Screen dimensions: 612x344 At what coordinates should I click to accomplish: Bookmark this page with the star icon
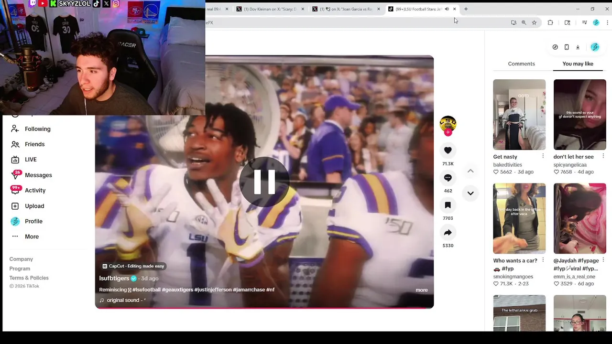(x=534, y=22)
